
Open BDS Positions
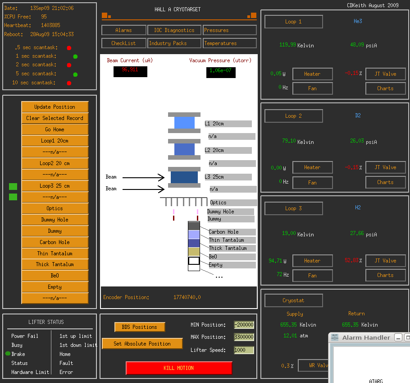[140, 327]
